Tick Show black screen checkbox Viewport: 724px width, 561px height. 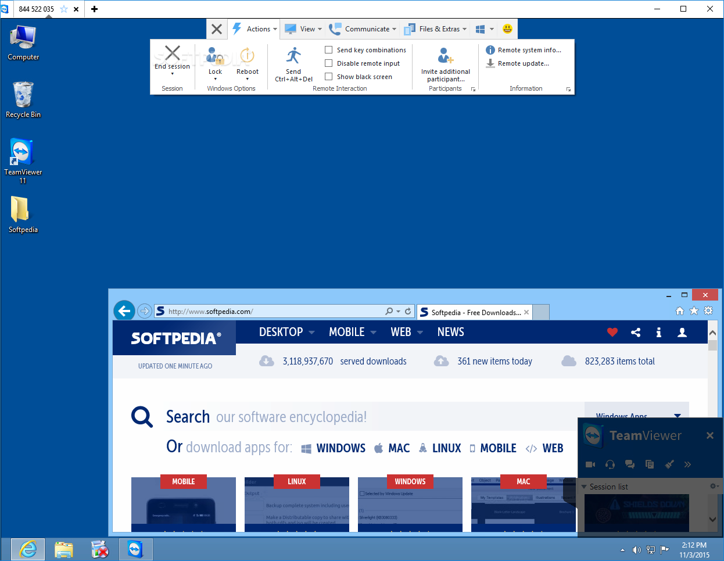tap(329, 77)
